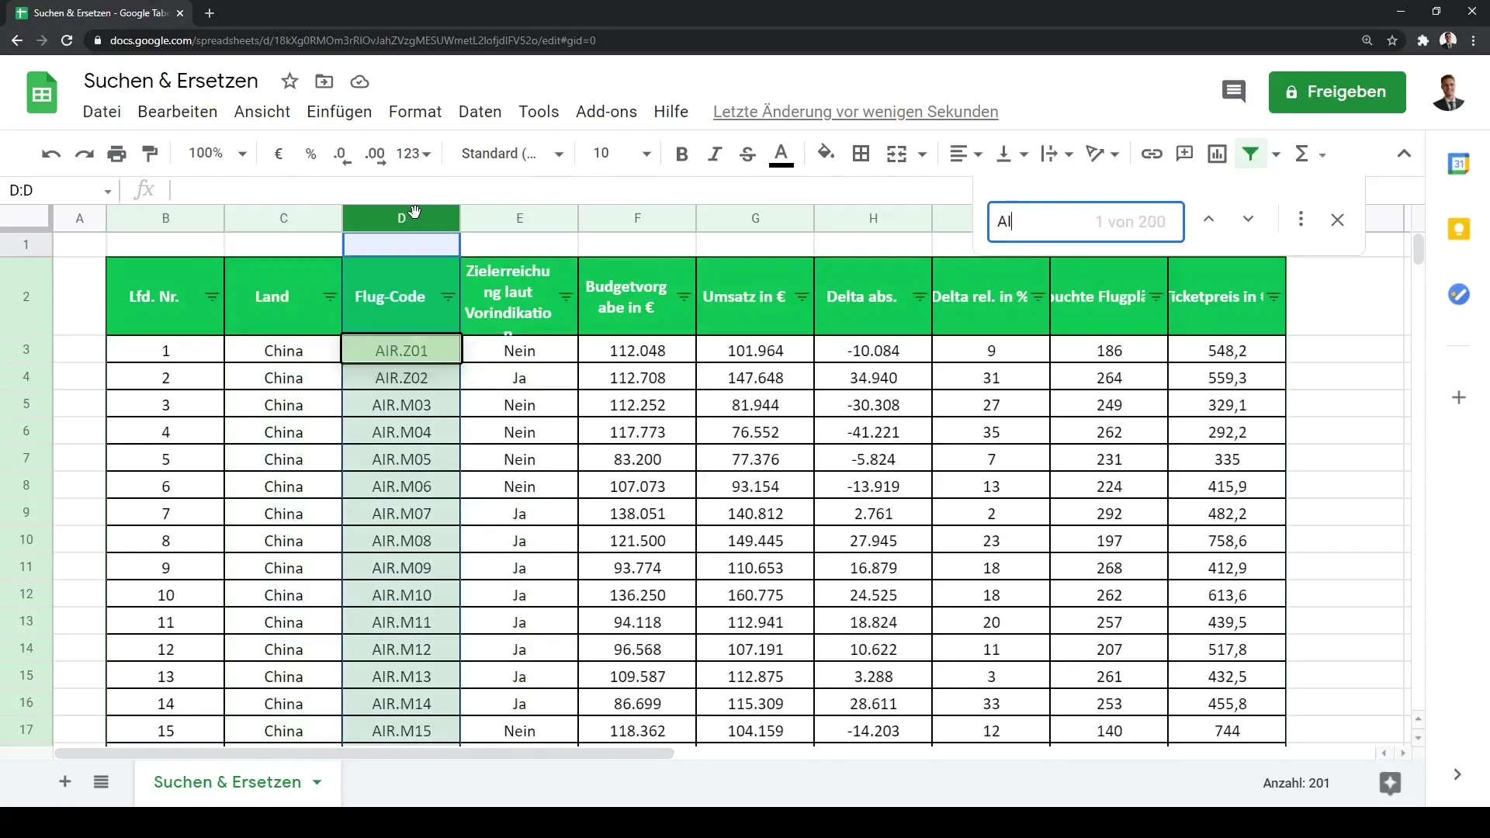Open the comment history icon
Screen dimensions: 1490x838
(1234, 92)
